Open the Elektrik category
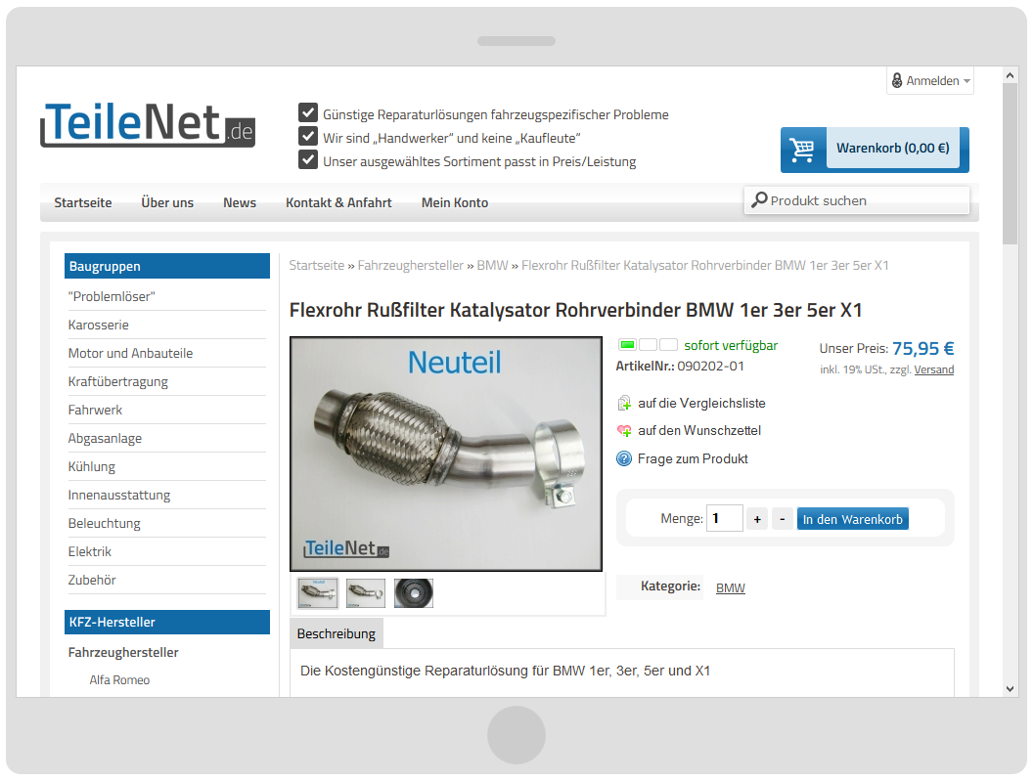Screen dimensions: 1034x781 pos(90,551)
